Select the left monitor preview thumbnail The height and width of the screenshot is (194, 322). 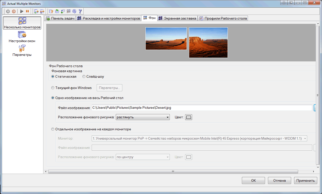tap(166, 39)
